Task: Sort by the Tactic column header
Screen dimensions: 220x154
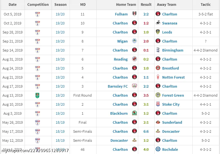Action: pyautogui.click(x=206, y=5)
